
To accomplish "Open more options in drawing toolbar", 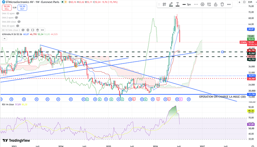I will [229, 4].
